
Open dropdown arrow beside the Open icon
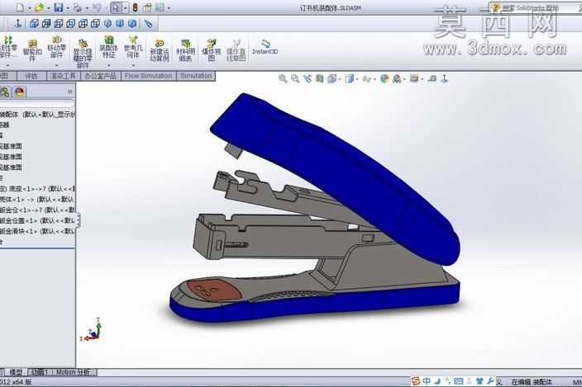tap(48, 7)
